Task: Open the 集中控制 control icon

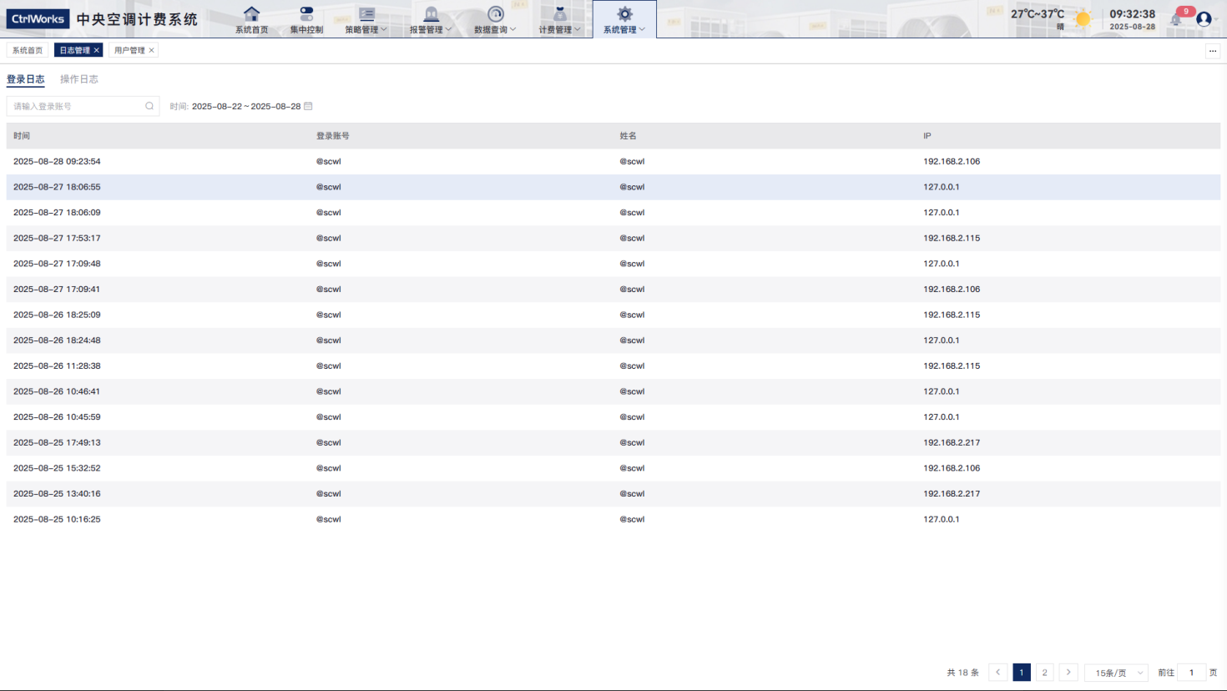Action: [x=306, y=14]
